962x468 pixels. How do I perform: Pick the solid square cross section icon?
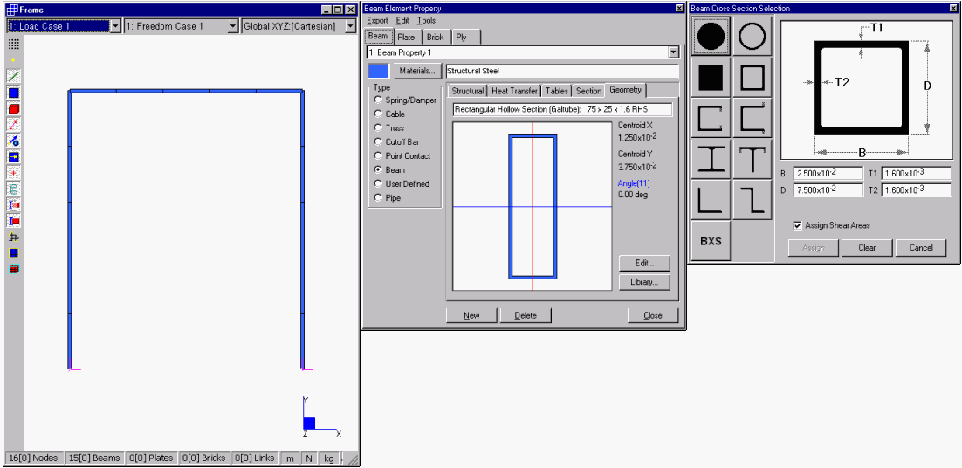(x=711, y=79)
